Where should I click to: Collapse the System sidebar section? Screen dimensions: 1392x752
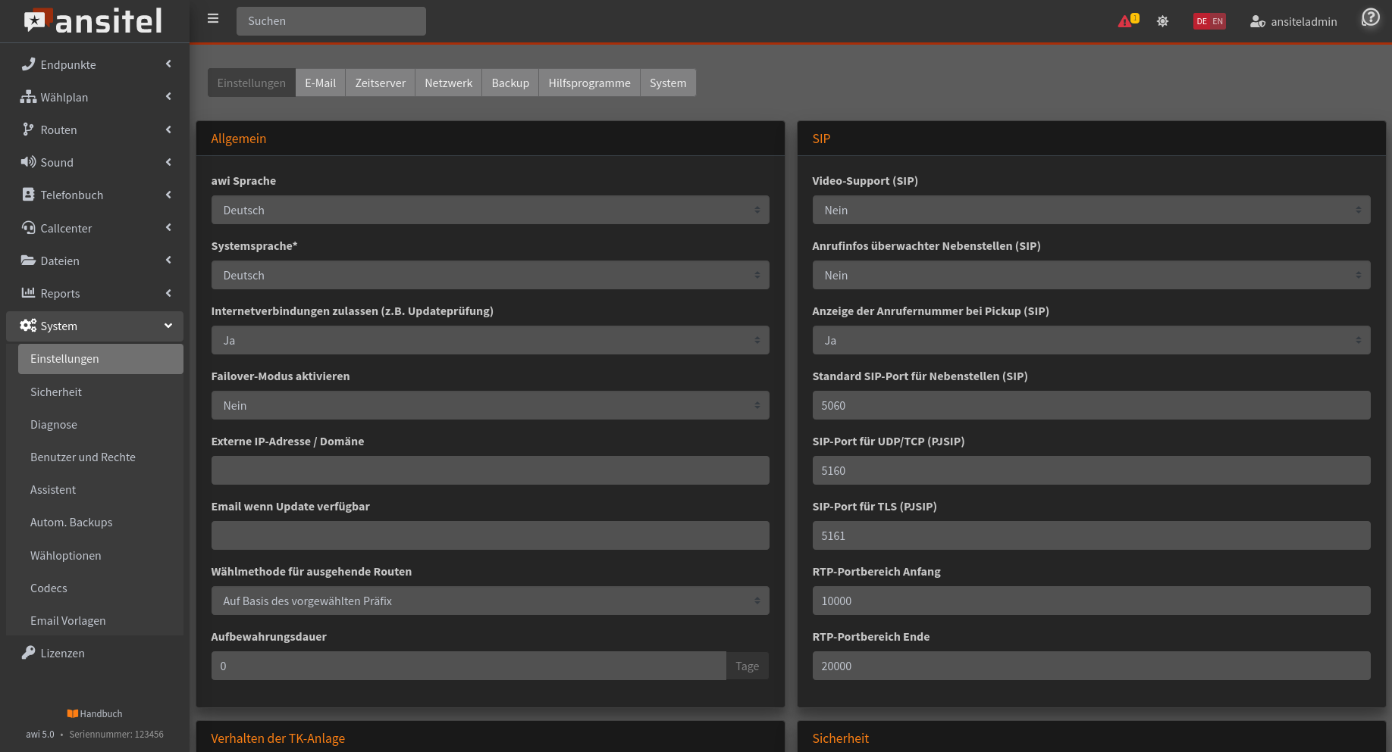point(95,326)
